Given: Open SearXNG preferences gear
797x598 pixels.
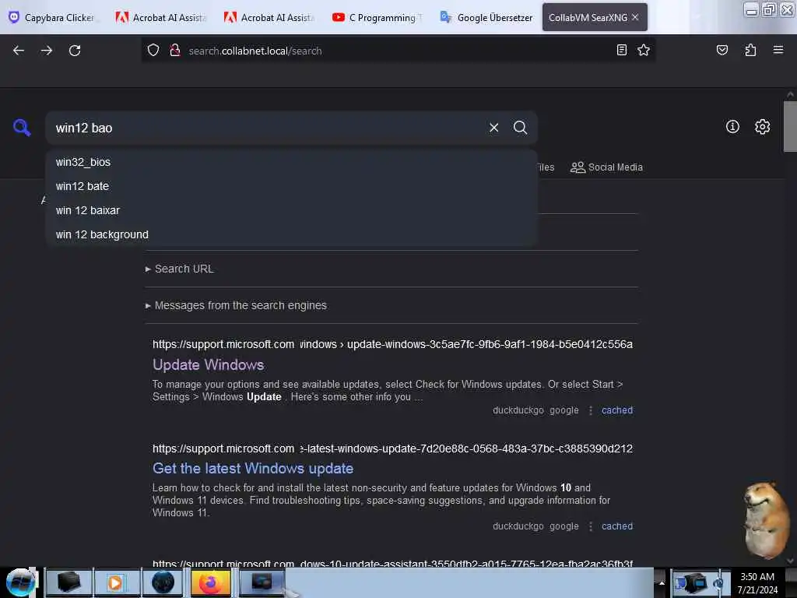Looking at the screenshot, I should (762, 127).
